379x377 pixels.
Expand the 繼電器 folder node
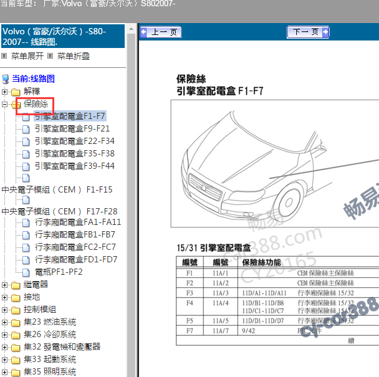coord(4,285)
